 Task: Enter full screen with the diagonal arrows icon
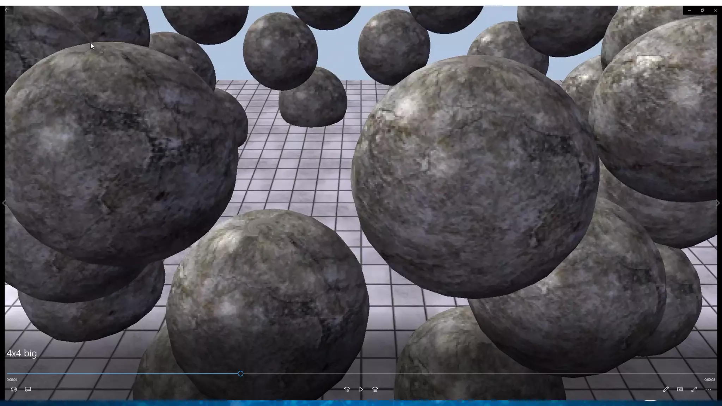pos(694,389)
